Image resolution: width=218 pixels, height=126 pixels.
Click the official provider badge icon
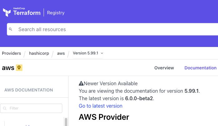(x=19, y=68)
